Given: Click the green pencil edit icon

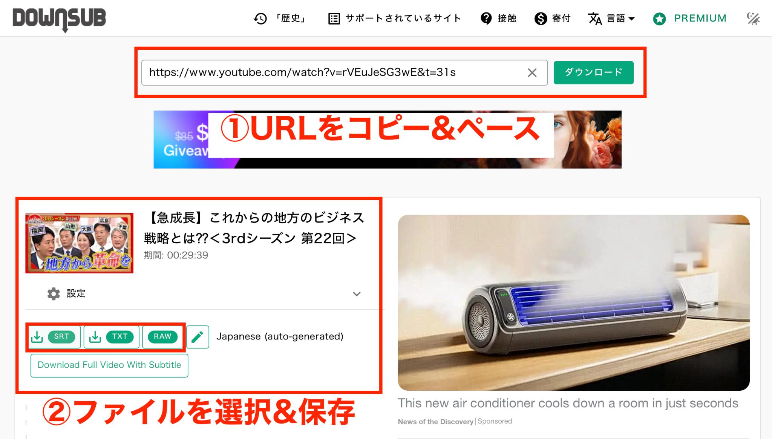Looking at the screenshot, I should point(198,337).
